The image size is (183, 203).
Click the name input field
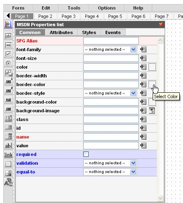pyautogui.click(x=111, y=137)
